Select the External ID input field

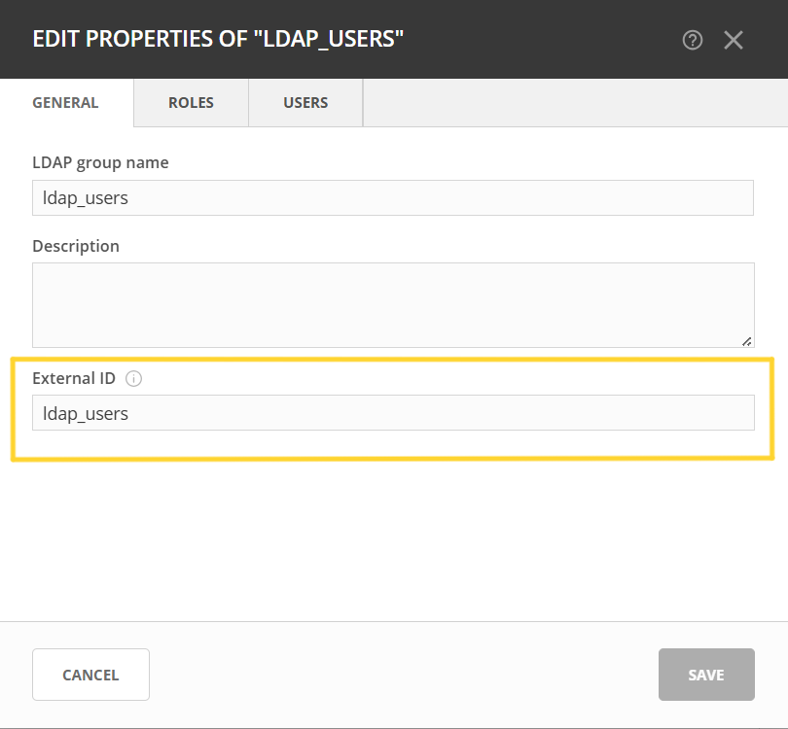coord(393,413)
